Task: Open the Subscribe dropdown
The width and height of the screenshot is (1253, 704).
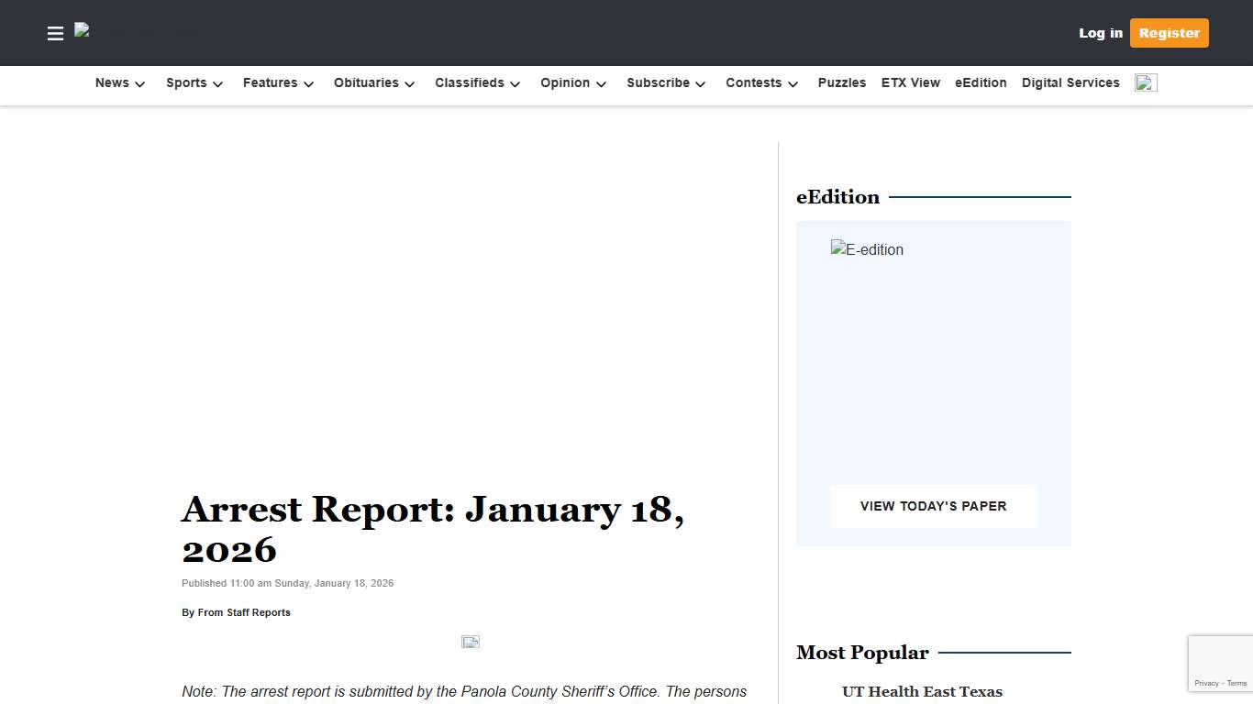Action: 666,83
